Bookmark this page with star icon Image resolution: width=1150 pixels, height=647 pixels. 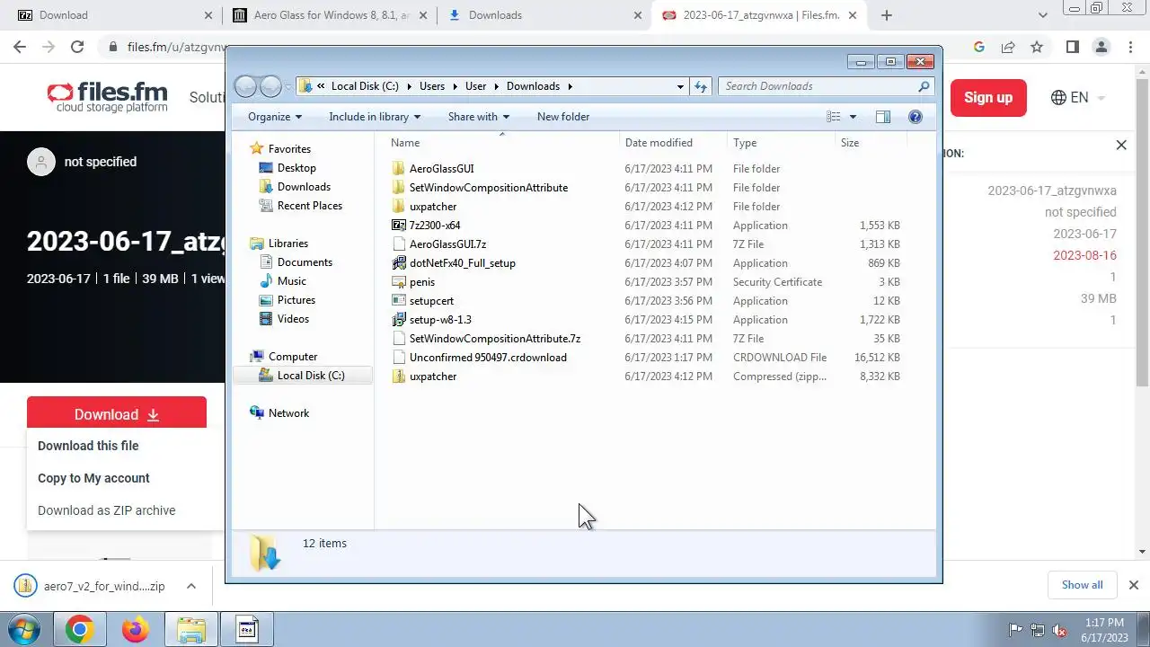(x=1037, y=47)
